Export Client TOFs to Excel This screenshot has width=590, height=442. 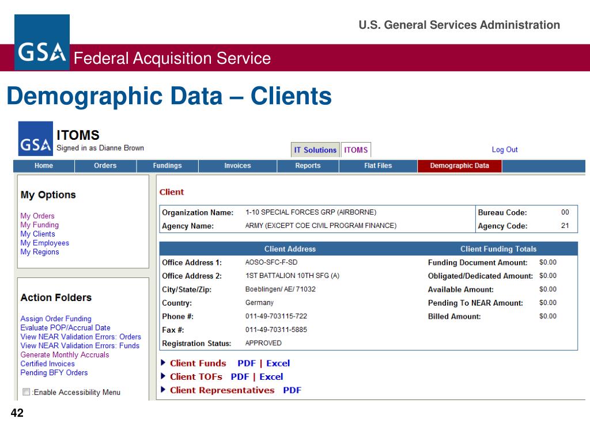[271, 376]
